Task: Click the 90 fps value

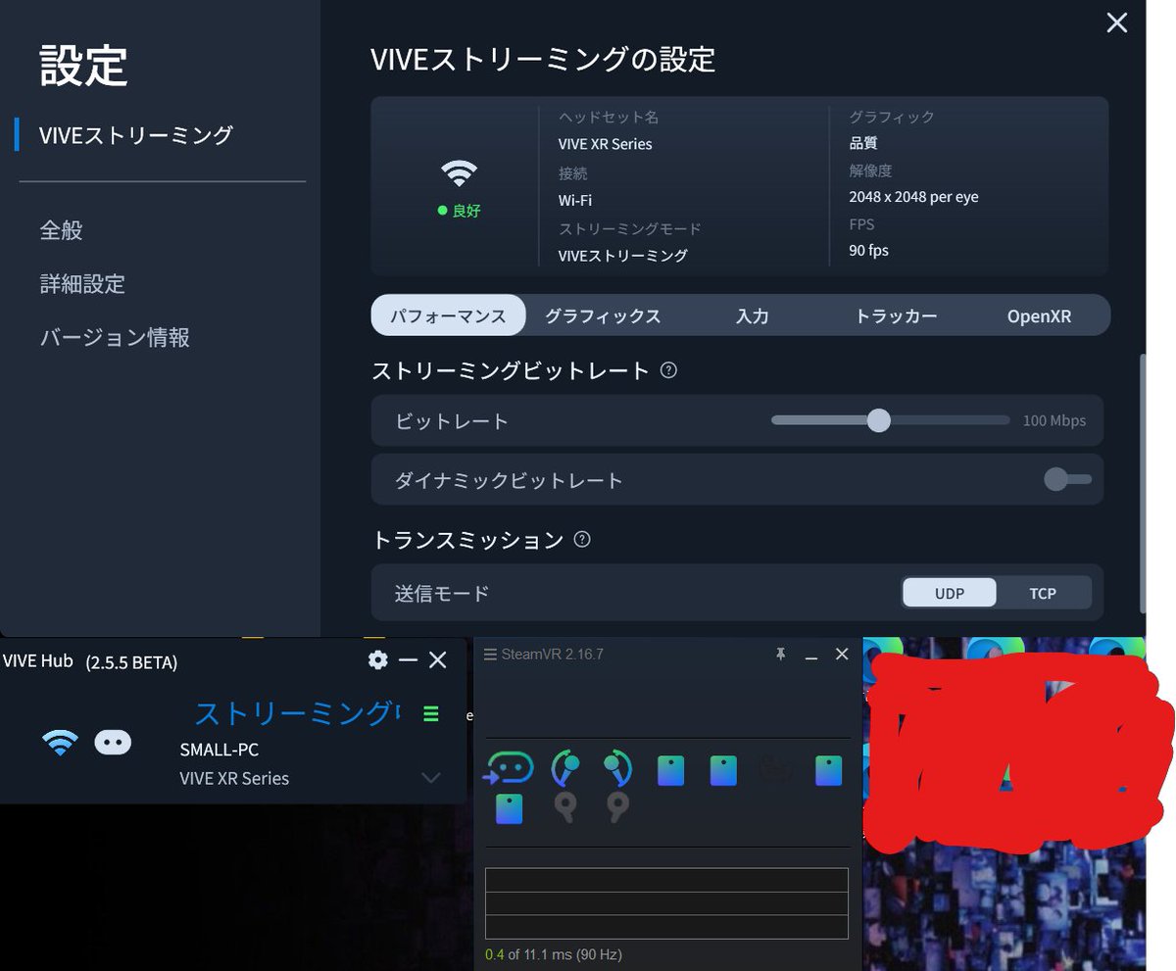Action: point(869,250)
